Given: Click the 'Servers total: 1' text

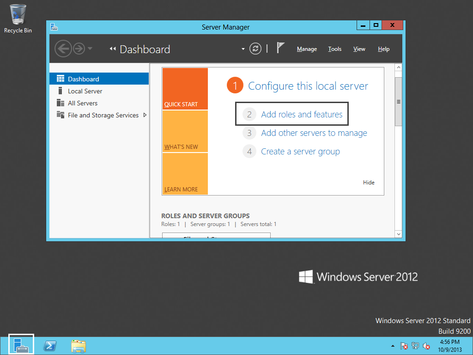Looking at the screenshot, I should click(x=258, y=224).
